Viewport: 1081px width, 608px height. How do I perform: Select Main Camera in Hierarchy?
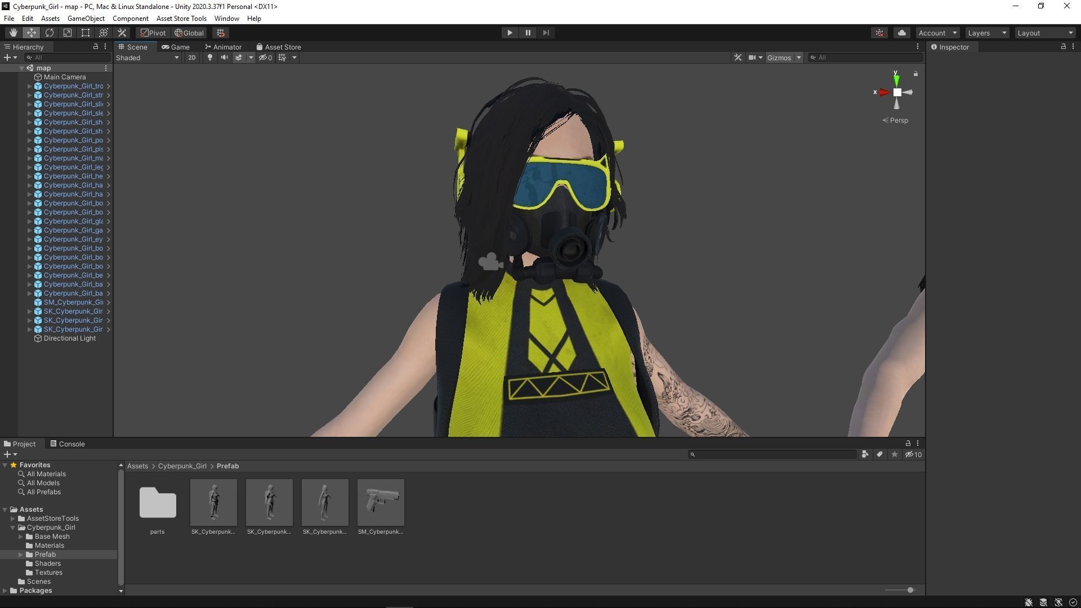tap(65, 77)
